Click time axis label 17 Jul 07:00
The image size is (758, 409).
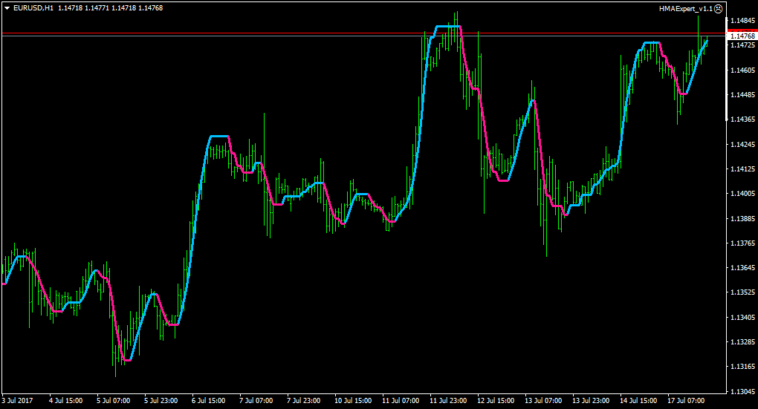tap(686, 401)
